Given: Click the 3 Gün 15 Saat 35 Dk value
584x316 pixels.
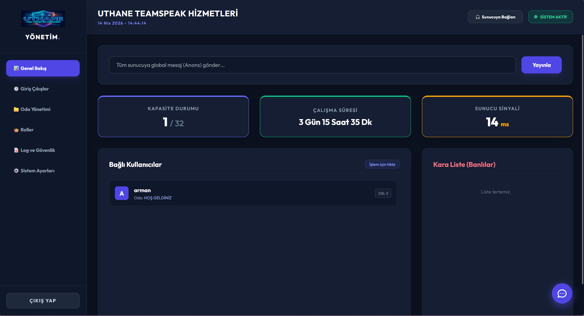Looking at the screenshot, I should point(335,122).
